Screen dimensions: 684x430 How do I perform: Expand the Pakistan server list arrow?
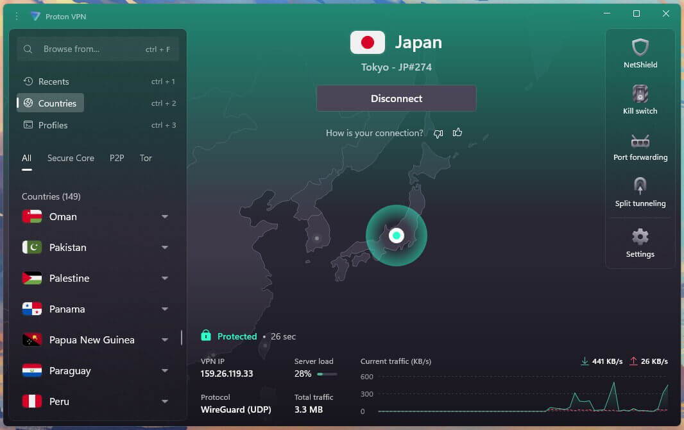click(164, 247)
